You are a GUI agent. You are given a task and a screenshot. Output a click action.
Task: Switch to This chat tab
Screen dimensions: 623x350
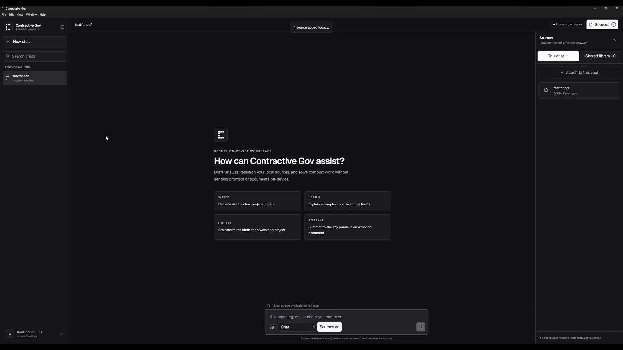point(558,56)
